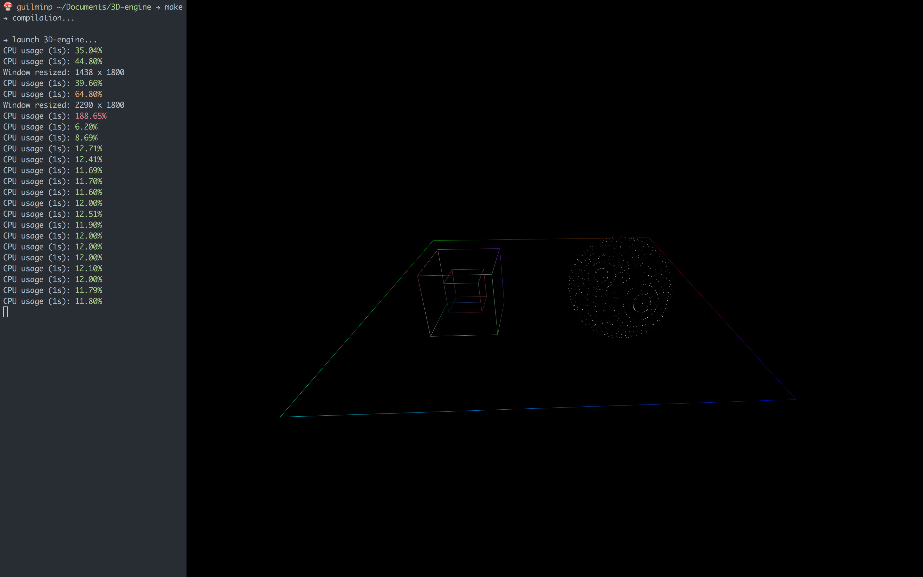923x577 pixels.
Task: Click the 'compilation...' output line
Action: [43, 18]
